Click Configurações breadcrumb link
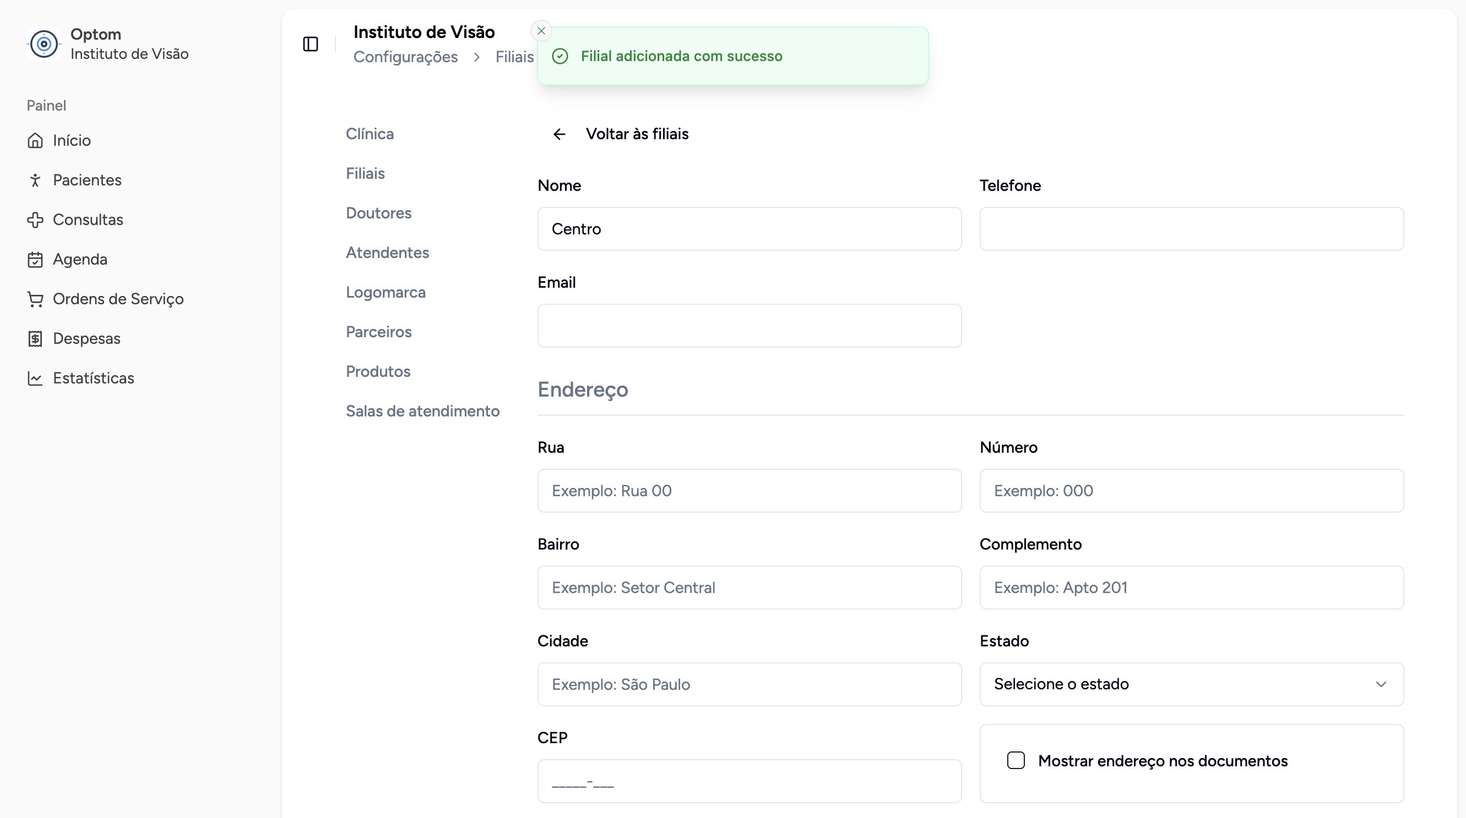The width and height of the screenshot is (1466, 818). pyautogui.click(x=405, y=57)
